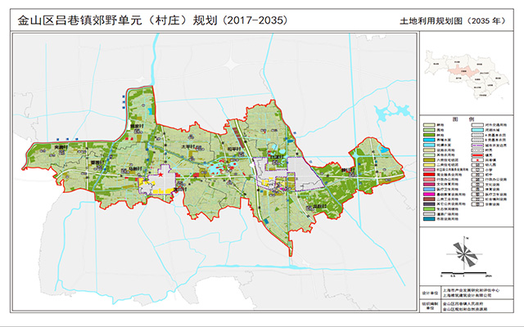Click the text 金山区吕巷镇人民政府
The image size is (524, 327).
pos(463,304)
